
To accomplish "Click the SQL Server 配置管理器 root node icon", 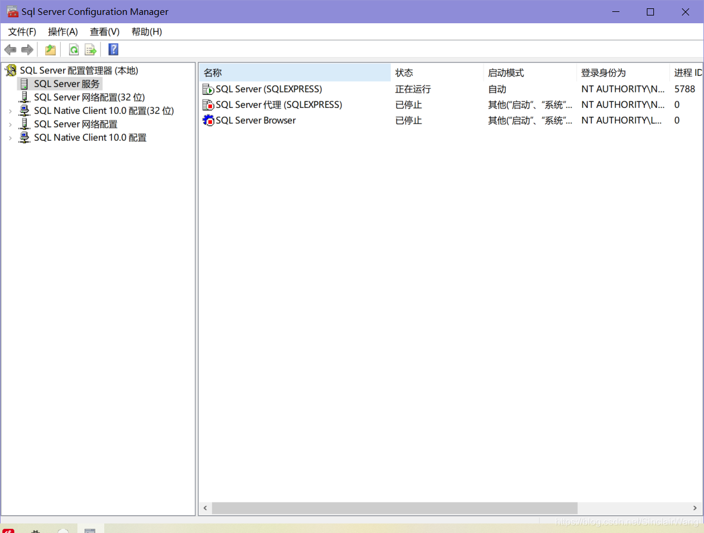I will tap(11, 70).
